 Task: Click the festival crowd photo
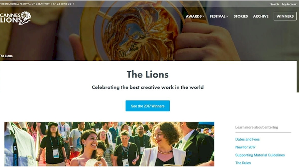(x=109, y=144)
